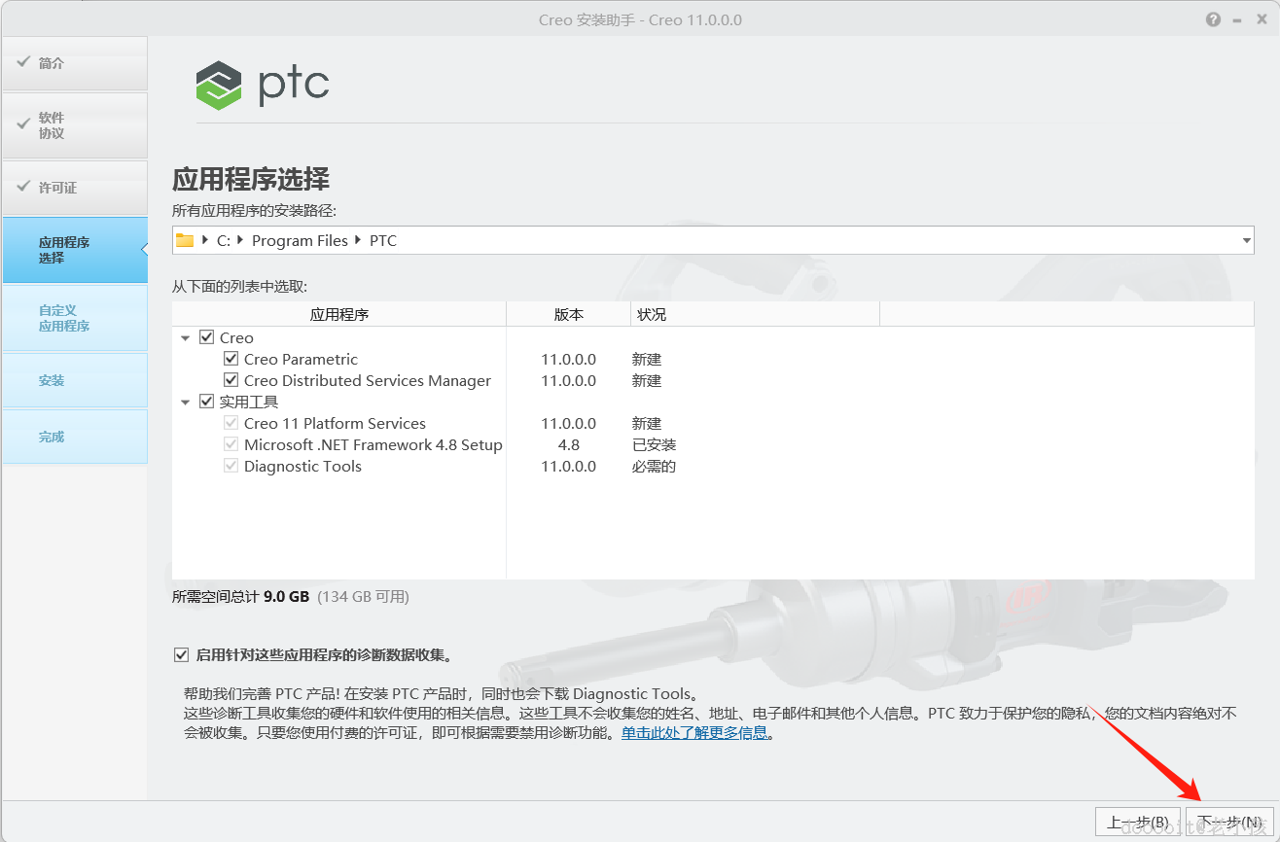
Task: Click the help question mark icon
Action: (1213, 19)
